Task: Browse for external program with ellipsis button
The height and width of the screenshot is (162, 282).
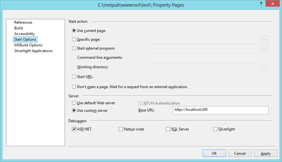Action: coord(264,49)
